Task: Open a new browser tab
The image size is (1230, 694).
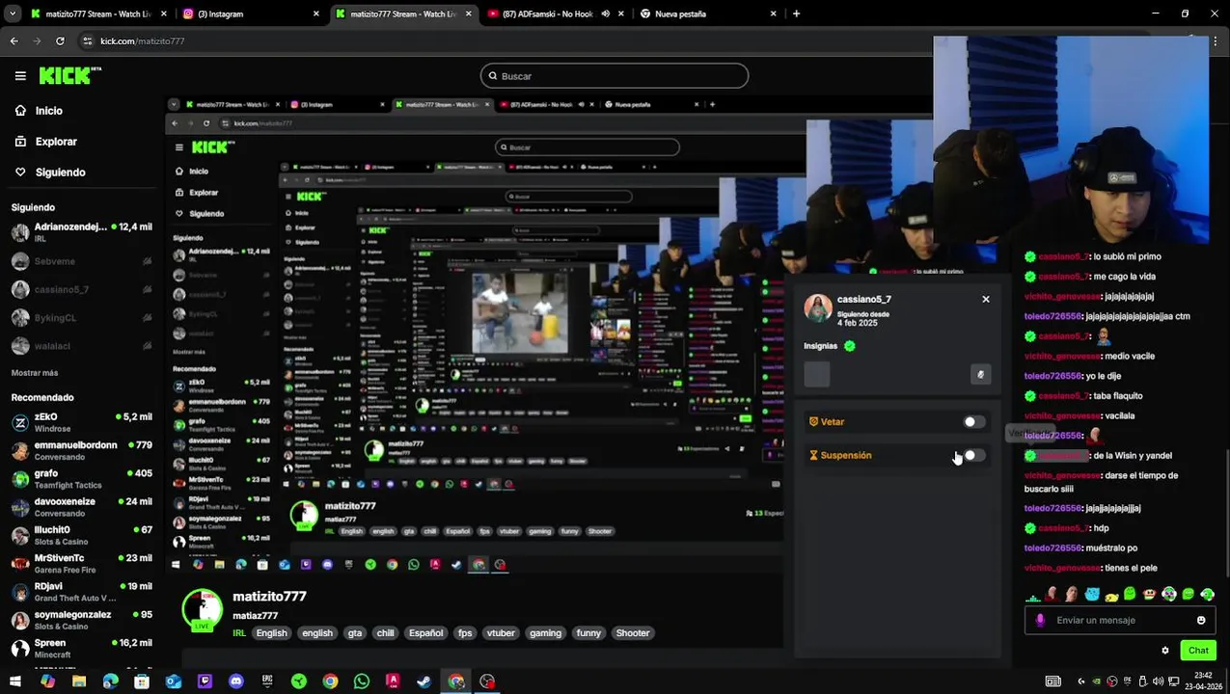Action: click(x=796, y=13)
